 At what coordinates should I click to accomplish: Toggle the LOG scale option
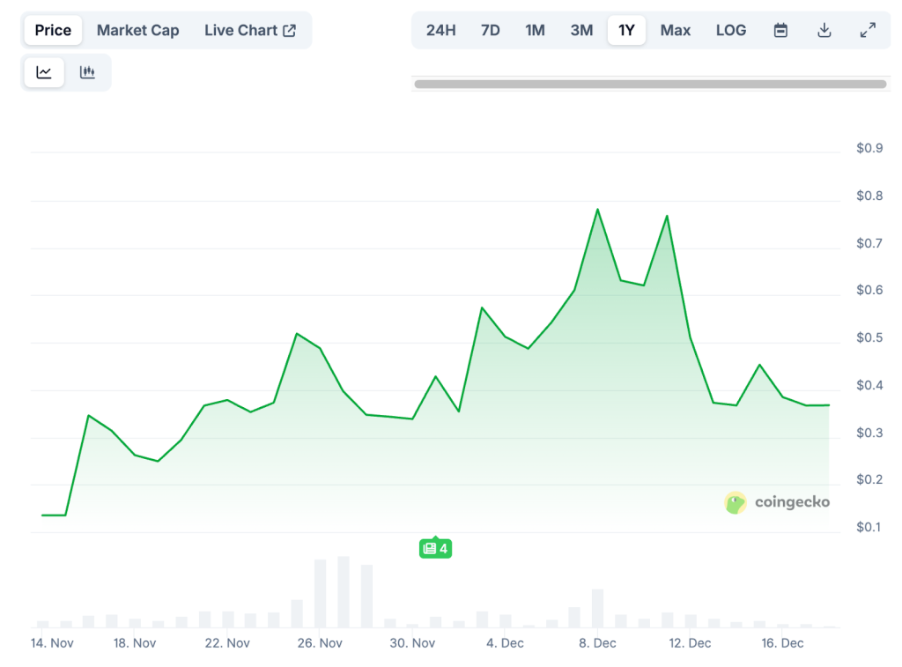(x=730, y=30)
